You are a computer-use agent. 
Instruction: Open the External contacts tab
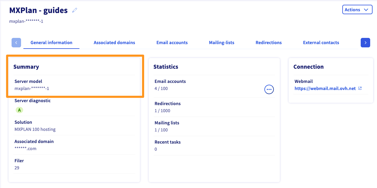click(x=321, y=43)
